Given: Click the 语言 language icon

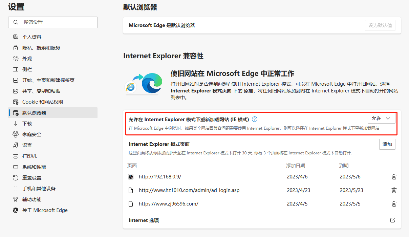Looking at the screenshot, I should pos(15,145).
